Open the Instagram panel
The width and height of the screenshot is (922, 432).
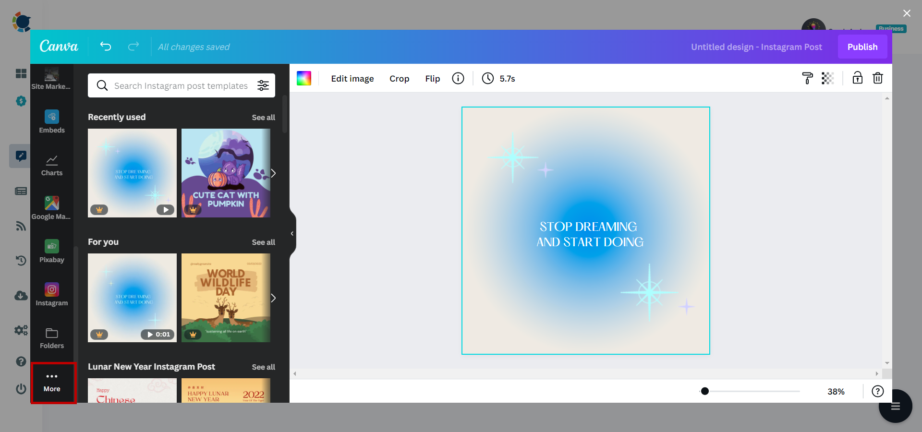click(52, 295)
